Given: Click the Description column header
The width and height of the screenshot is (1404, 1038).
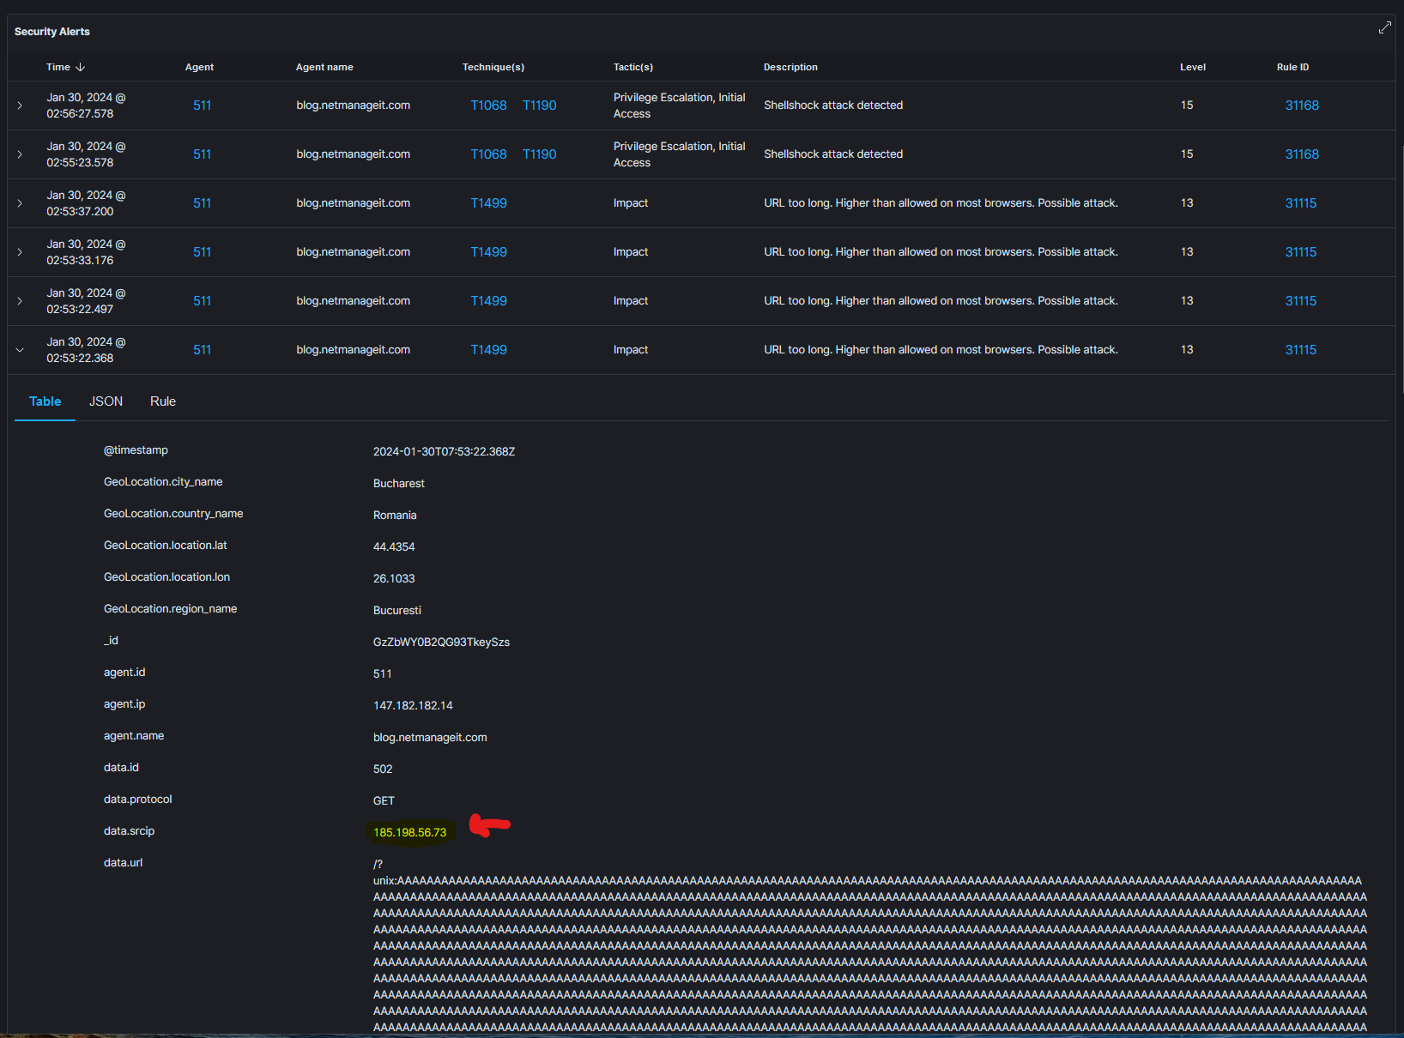Looking at the screenshot, I should click(790, 67).
